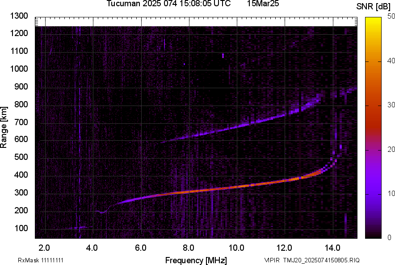Click the 'RxMask 11111111' text
The height and width of the screenshot is (265, 395).
click(41, 260)
